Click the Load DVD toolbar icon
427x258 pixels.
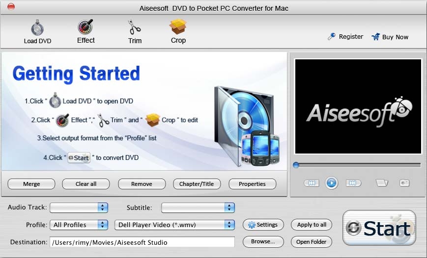tap(37, 27)
